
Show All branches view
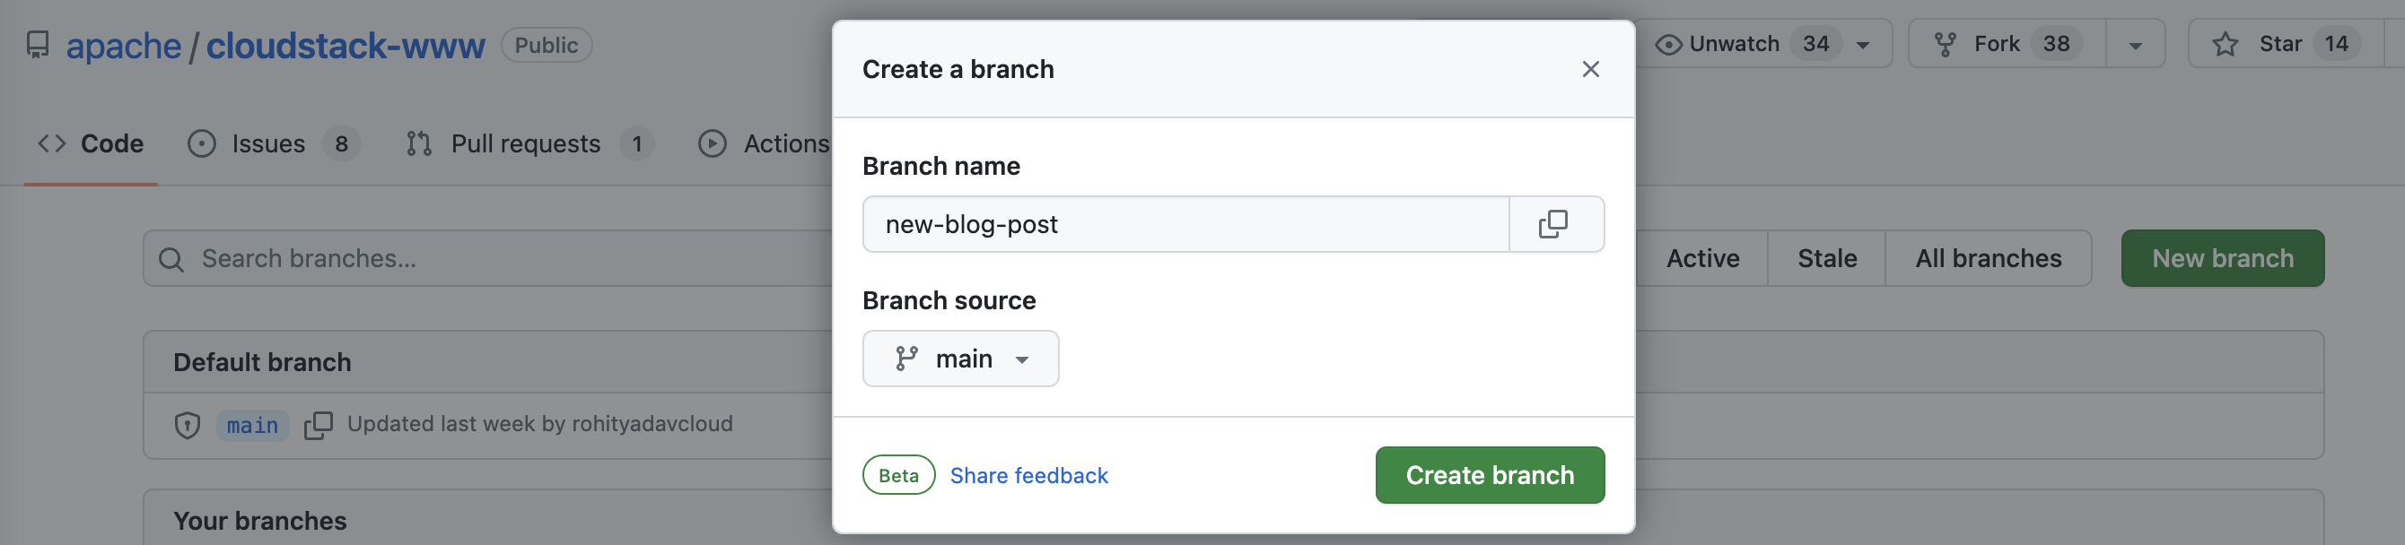click(1988, 258)
